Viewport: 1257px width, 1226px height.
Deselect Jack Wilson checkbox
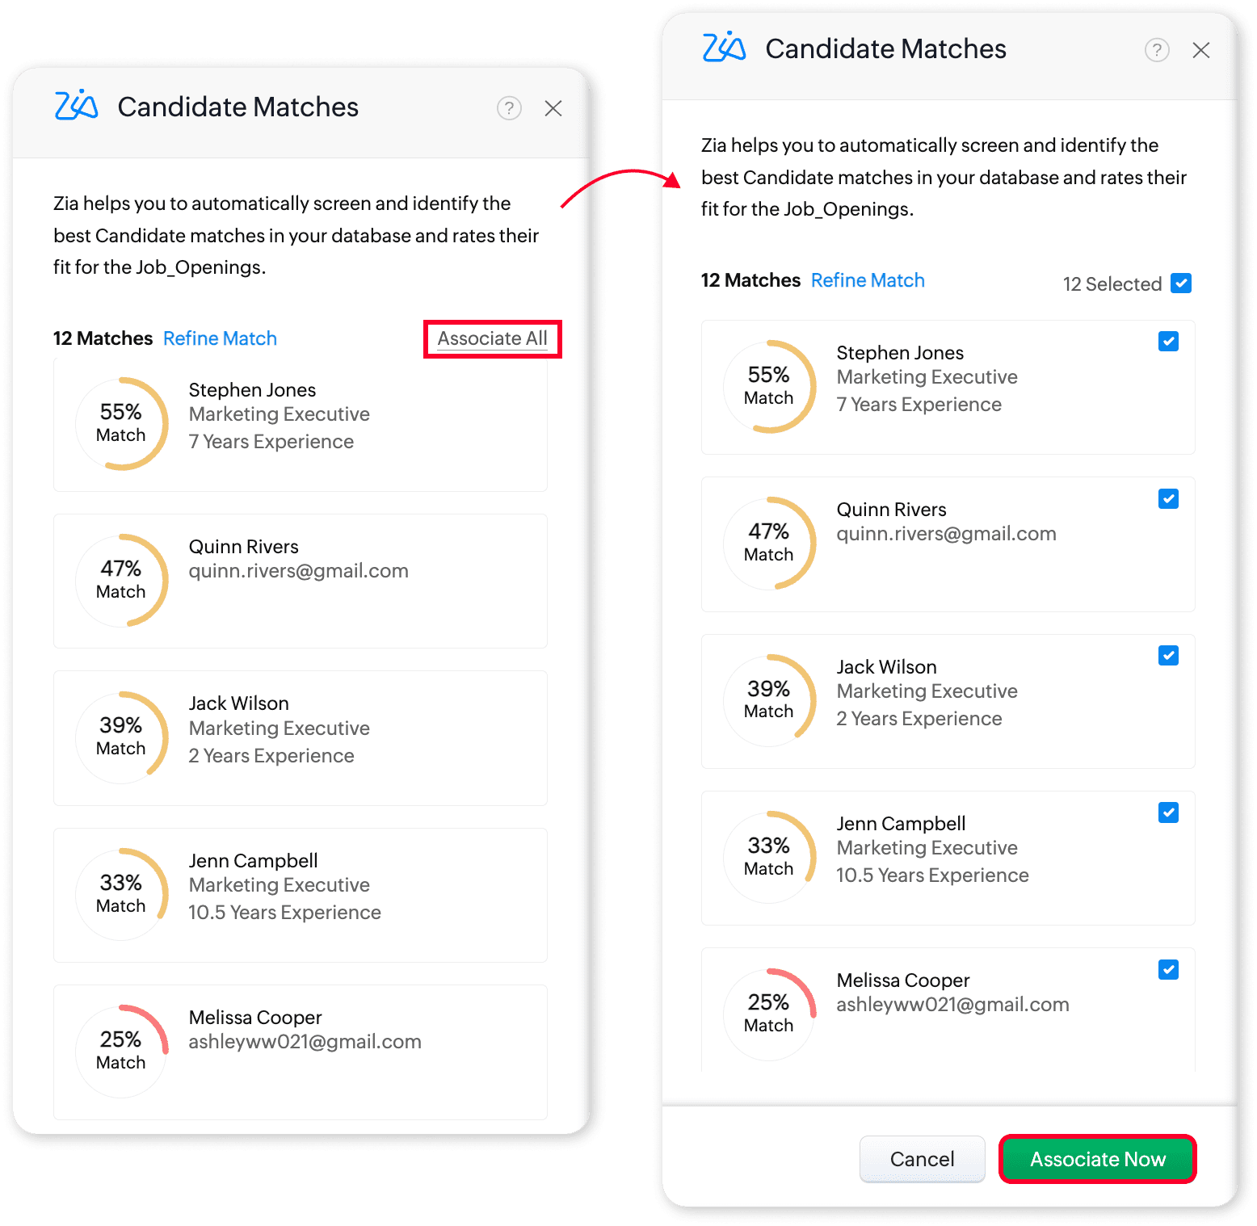tap(1168, 655)
